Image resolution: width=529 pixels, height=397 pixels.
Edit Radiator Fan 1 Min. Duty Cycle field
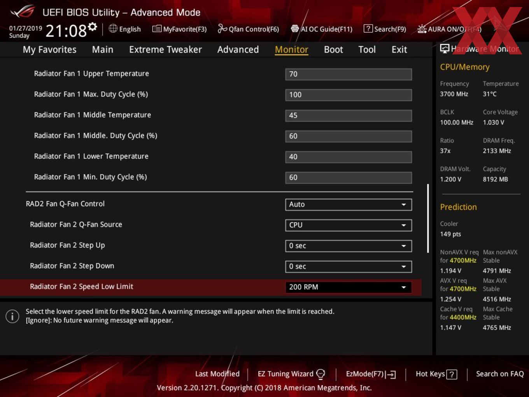(349, 177)
